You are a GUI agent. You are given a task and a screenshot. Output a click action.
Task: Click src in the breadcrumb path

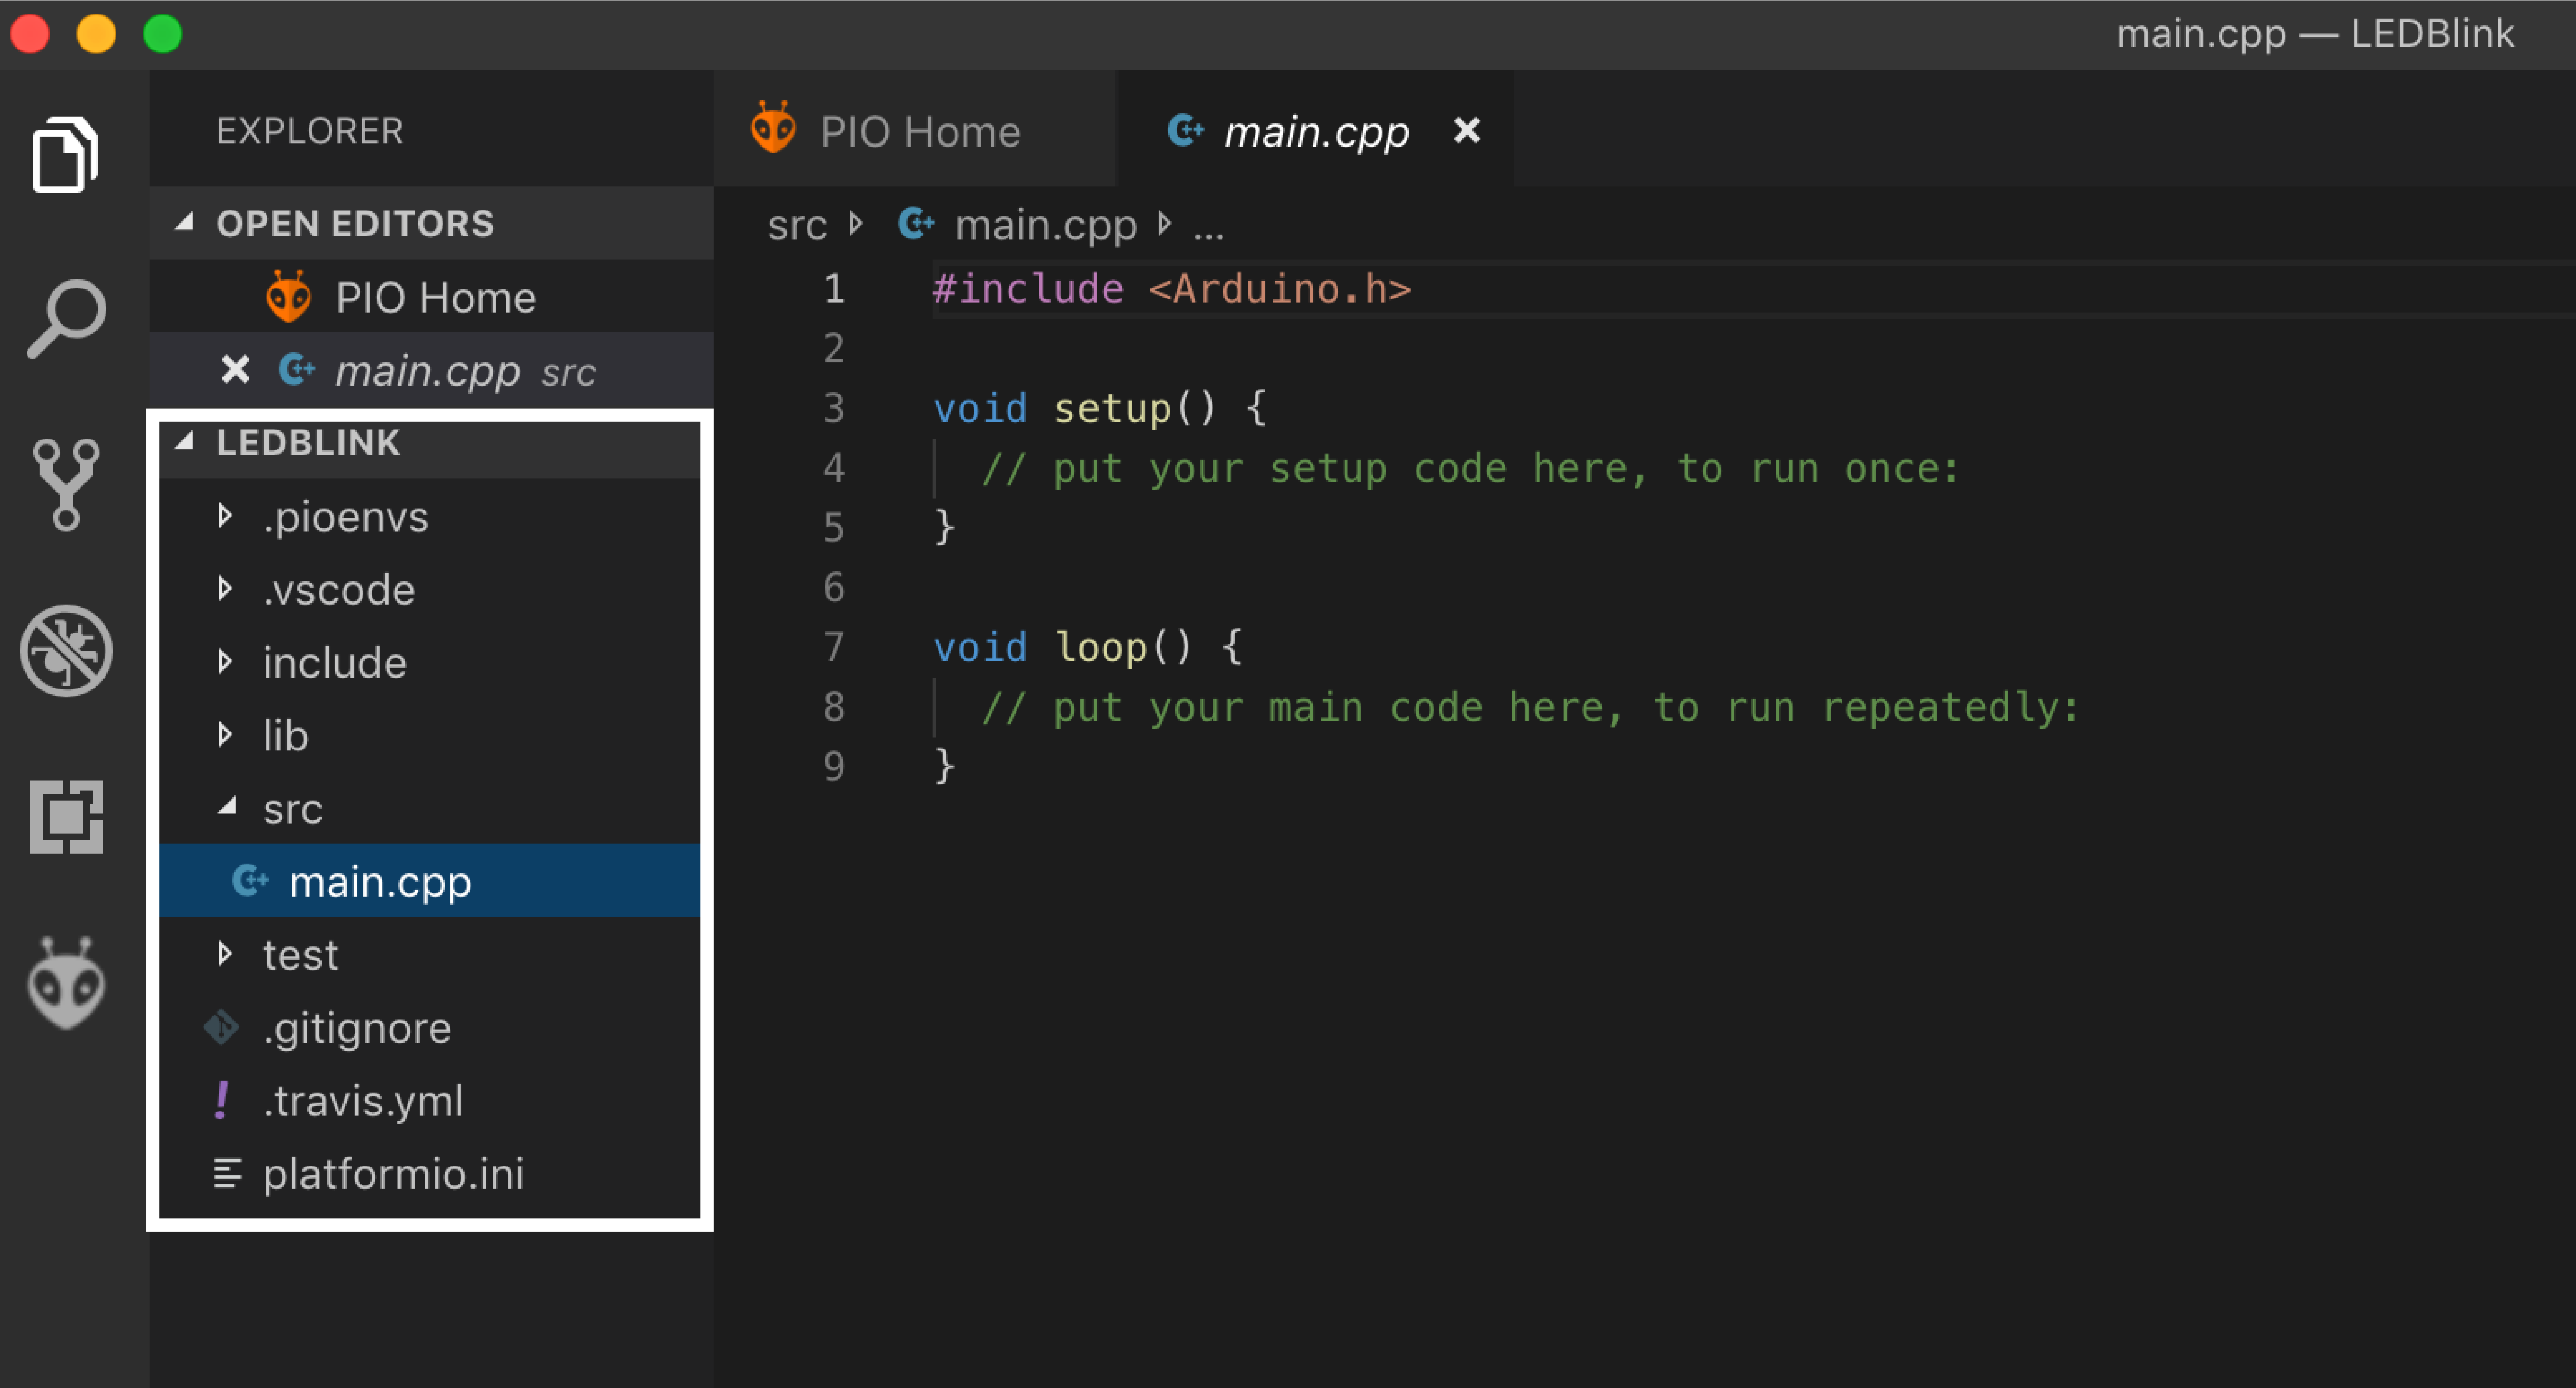[x=796, y=225]
